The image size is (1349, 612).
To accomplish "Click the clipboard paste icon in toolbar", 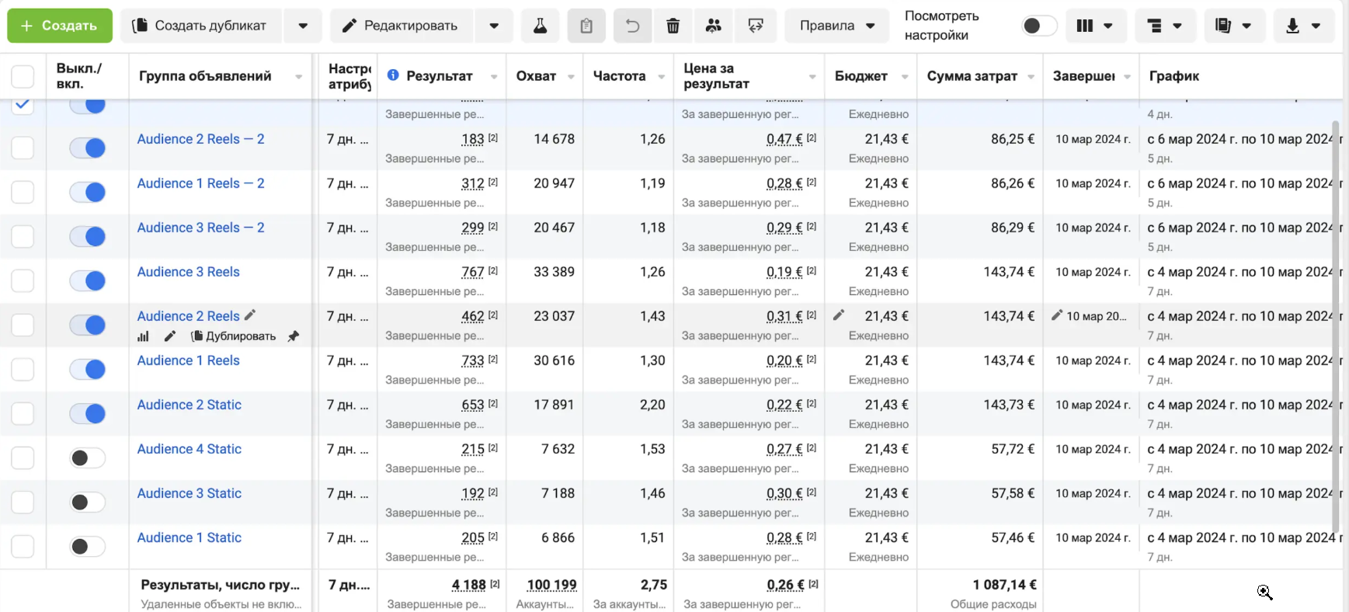I will (x=586, y=26).
